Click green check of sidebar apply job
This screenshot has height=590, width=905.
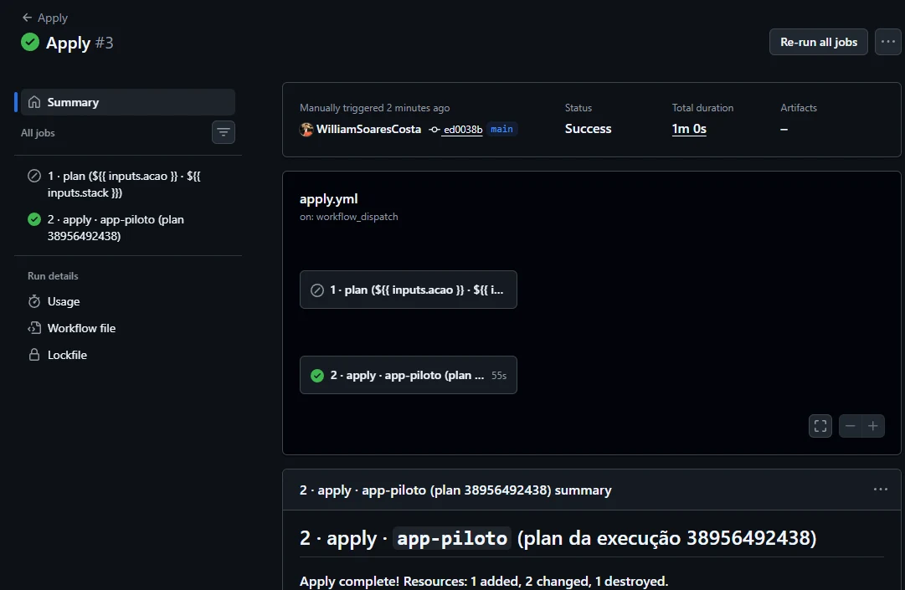34,219
